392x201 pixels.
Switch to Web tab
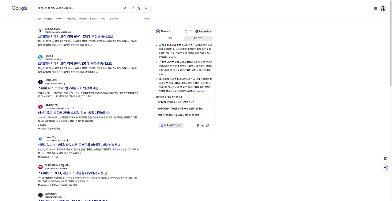pos(103,19)
